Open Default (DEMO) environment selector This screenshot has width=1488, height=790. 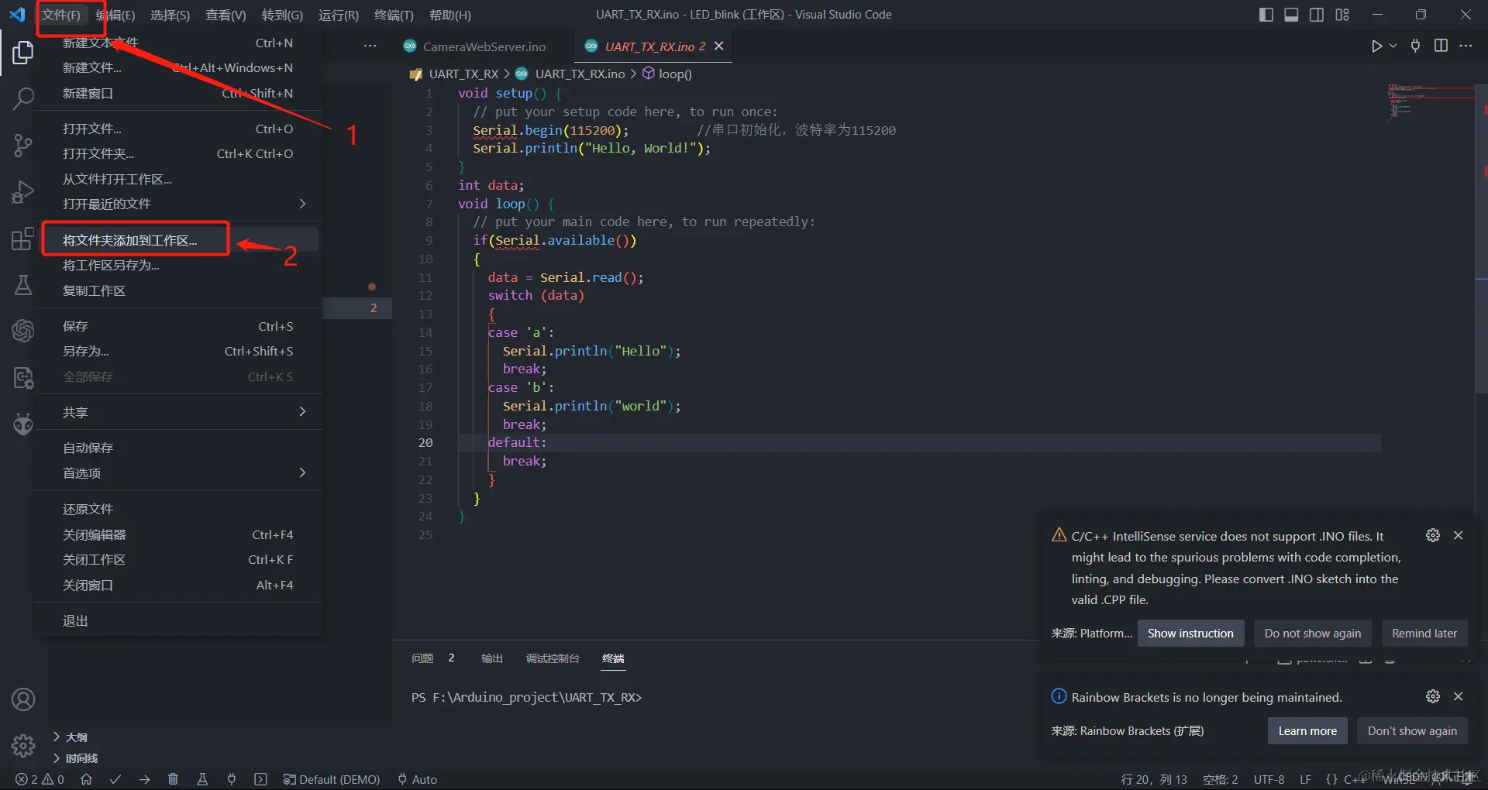[332, 779]
